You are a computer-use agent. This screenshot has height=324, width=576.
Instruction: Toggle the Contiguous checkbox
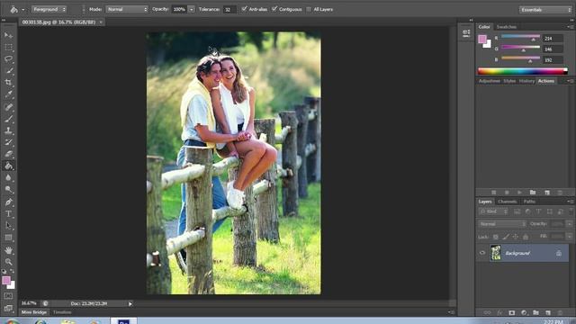point(274,9)
